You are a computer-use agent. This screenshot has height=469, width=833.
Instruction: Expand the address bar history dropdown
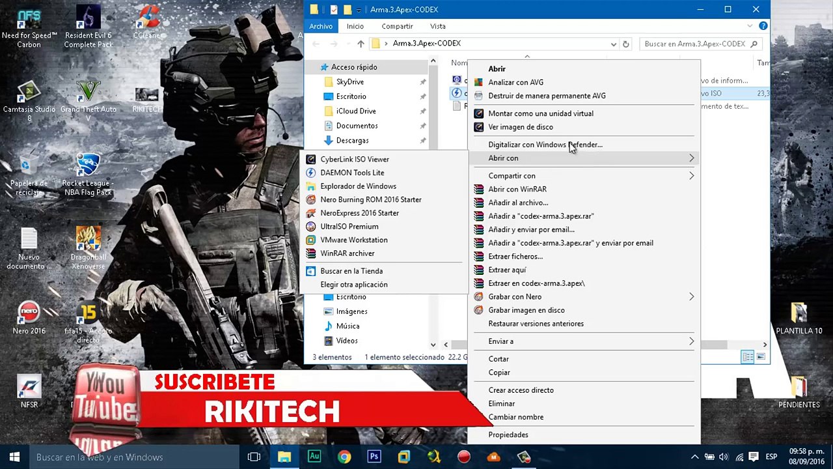[613, 44]
